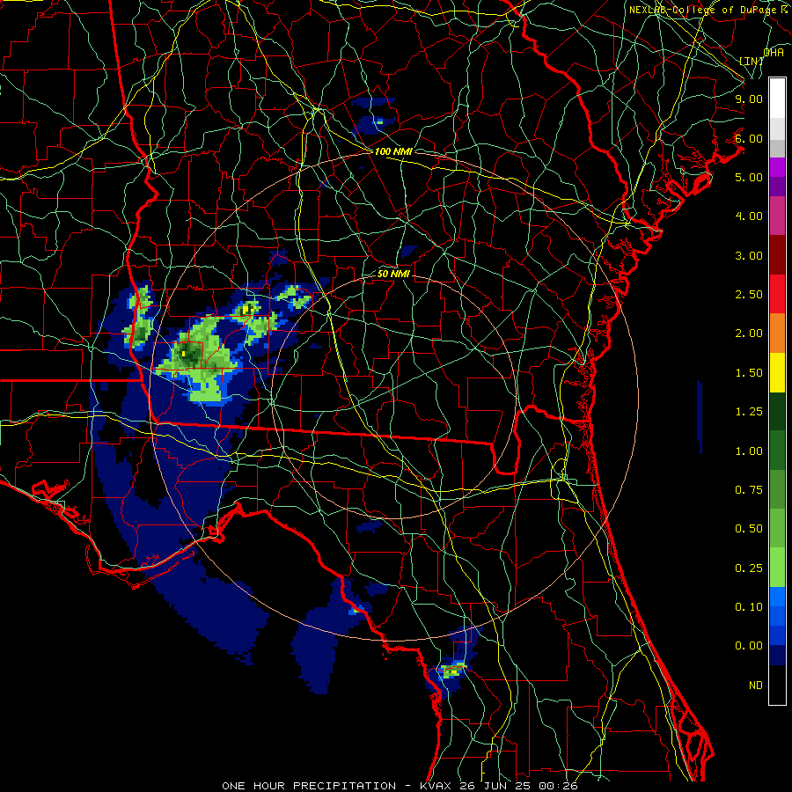Image resolution: width=792 pixels, height=792 pixels.
Task: Click the white color swatch in legend
Action: 777,99
